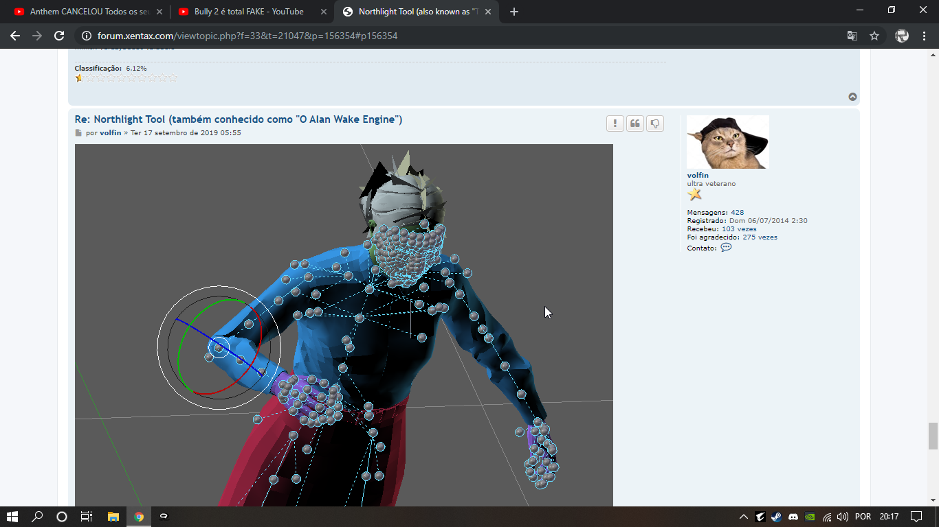Click the Chrome icon on the taskbar
Screen dimensions: 939x527
pos(139,517)
